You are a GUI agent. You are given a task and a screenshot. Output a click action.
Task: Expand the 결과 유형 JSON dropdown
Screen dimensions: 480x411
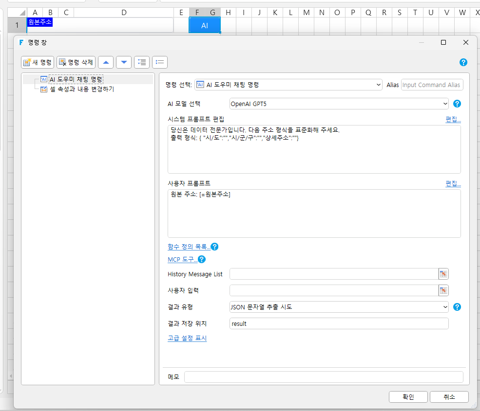[x=339, y=307]
